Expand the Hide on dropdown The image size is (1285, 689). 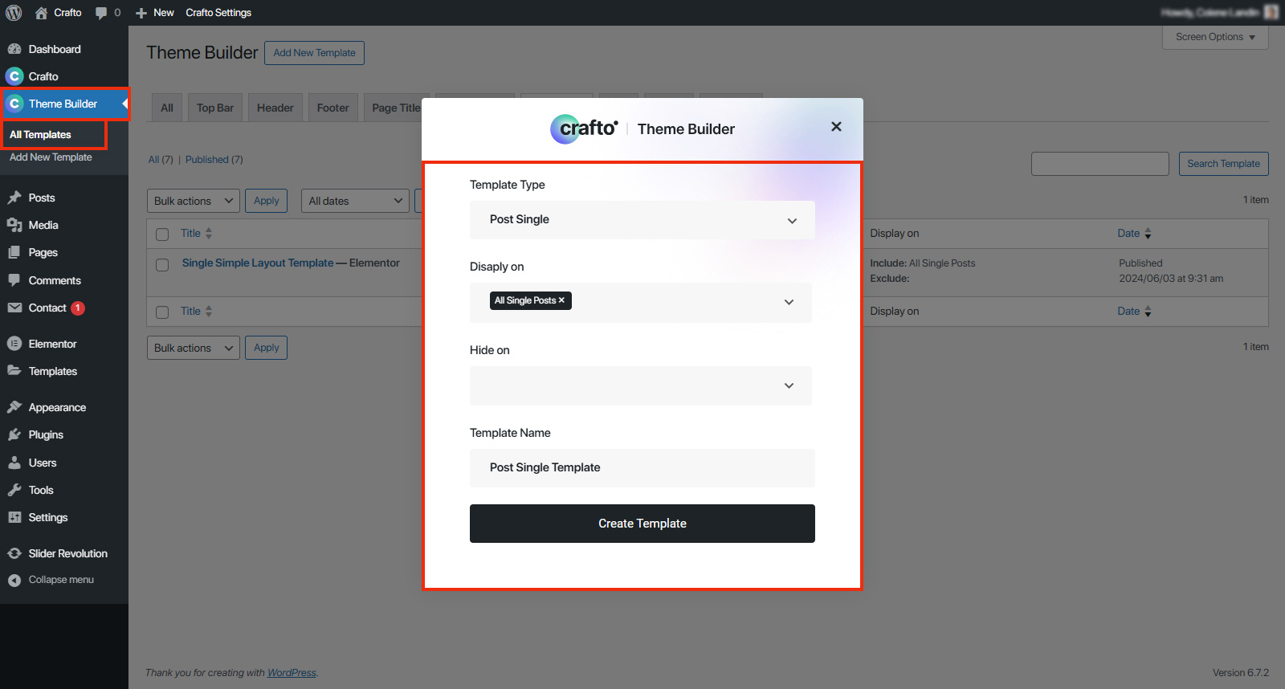641,386
